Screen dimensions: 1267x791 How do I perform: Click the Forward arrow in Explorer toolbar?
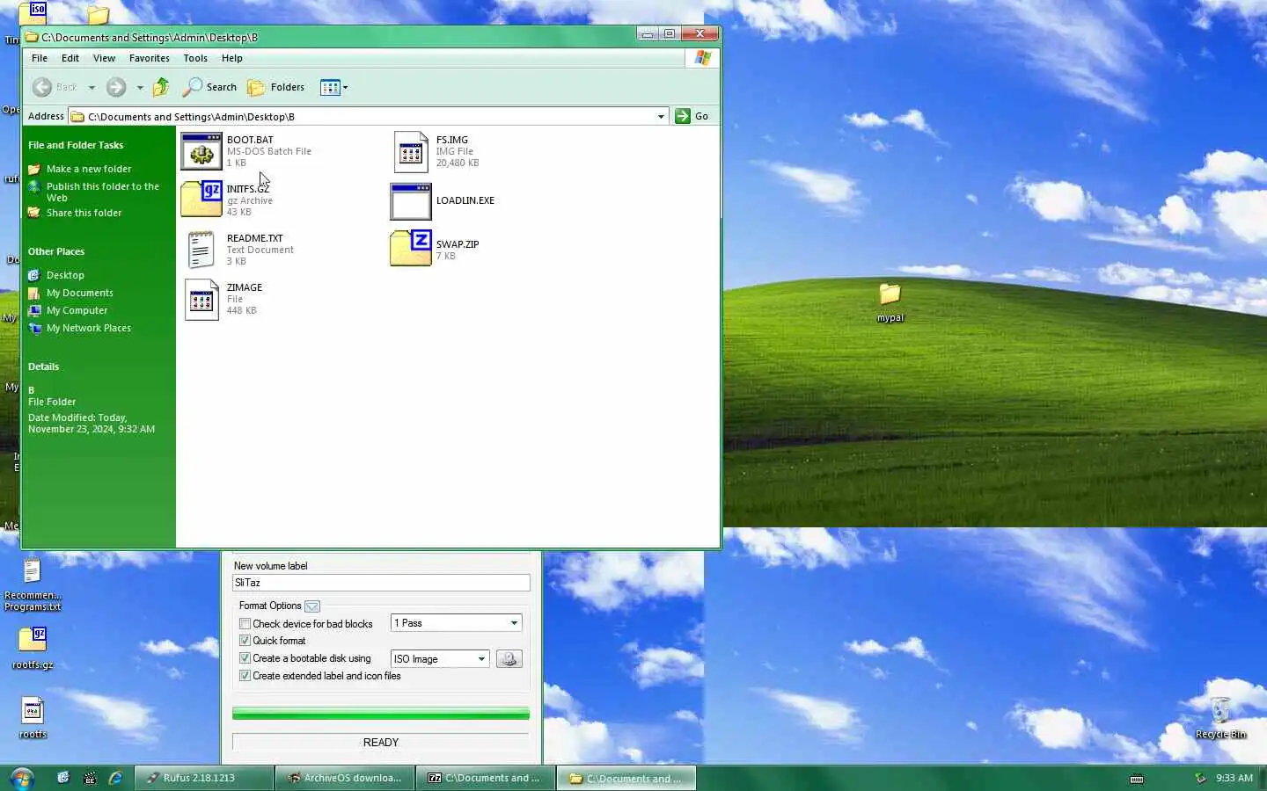click(116, 87)
